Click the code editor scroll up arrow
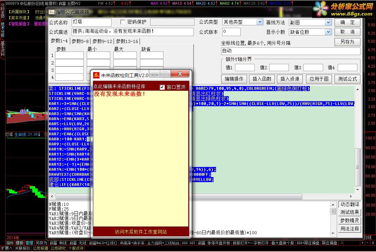376x252 pixels. coord(358,89)
